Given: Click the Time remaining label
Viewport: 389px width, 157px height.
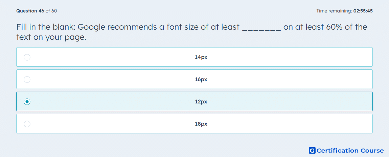Looking at the screenshot, I should 334,11.
